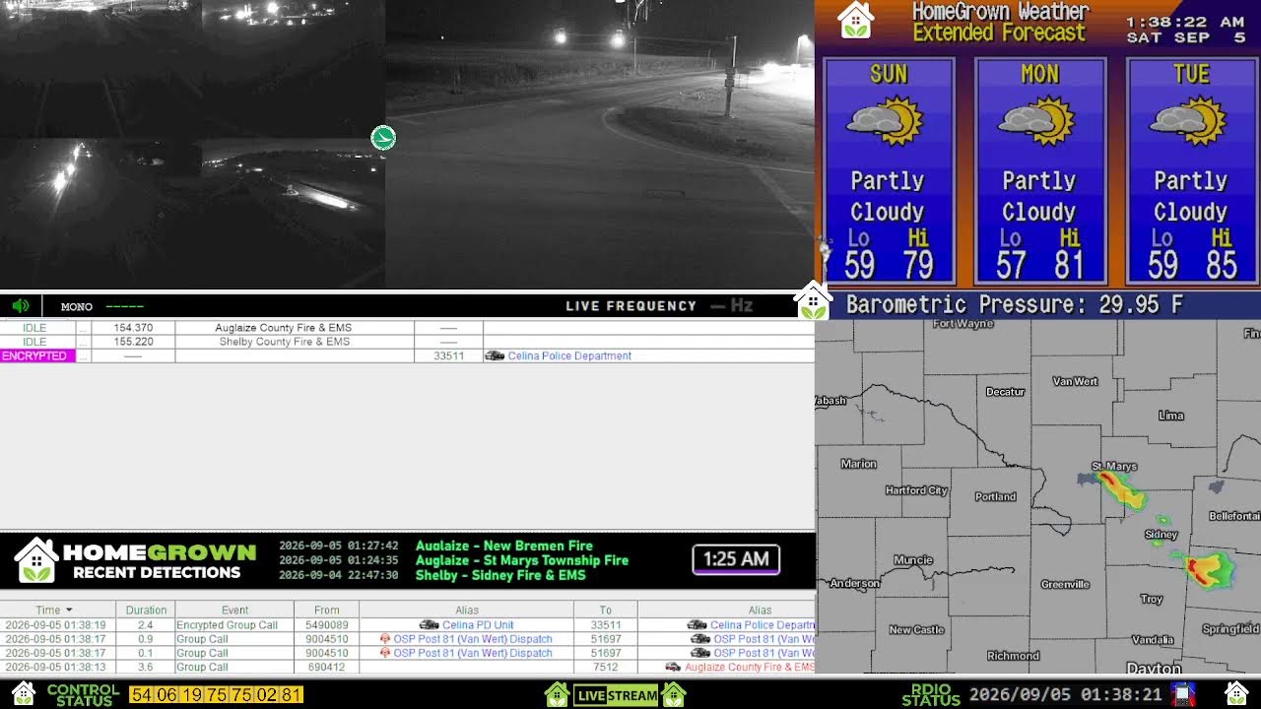Click the SUN forecast card
This screenshot has height=709, width=1261.
pos(889,171)
